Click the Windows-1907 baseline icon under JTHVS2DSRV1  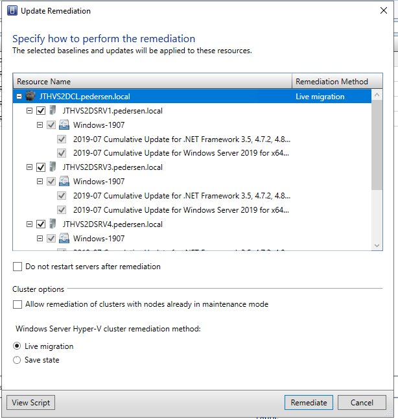click(64, 125)
